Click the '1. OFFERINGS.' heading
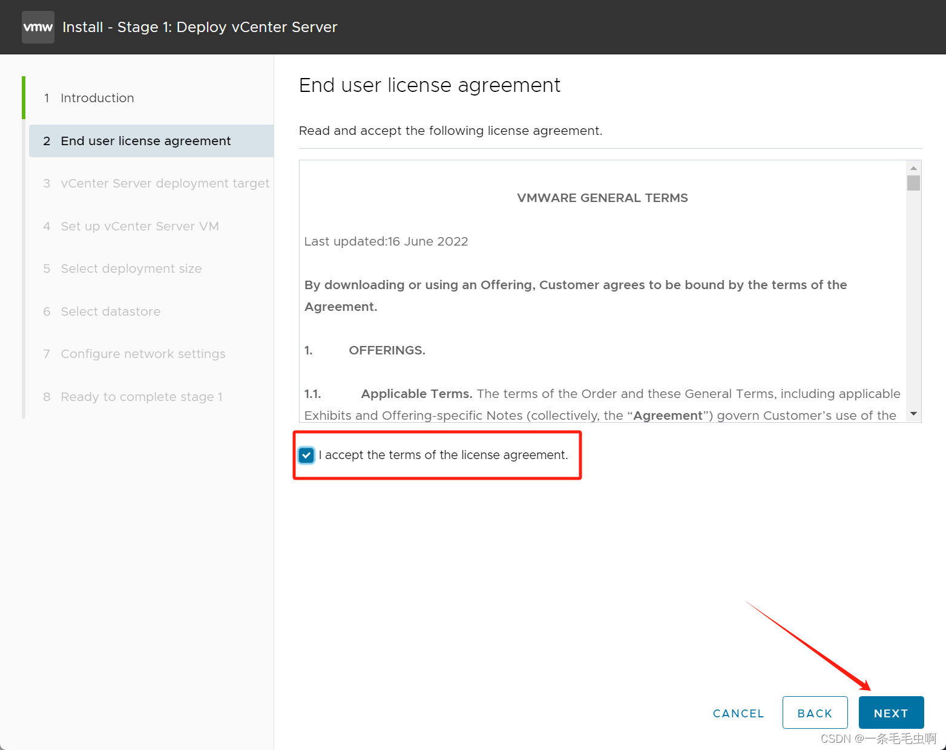Image resolution: width=946 pixels, height=750 pixels. (x=365, y=350)
